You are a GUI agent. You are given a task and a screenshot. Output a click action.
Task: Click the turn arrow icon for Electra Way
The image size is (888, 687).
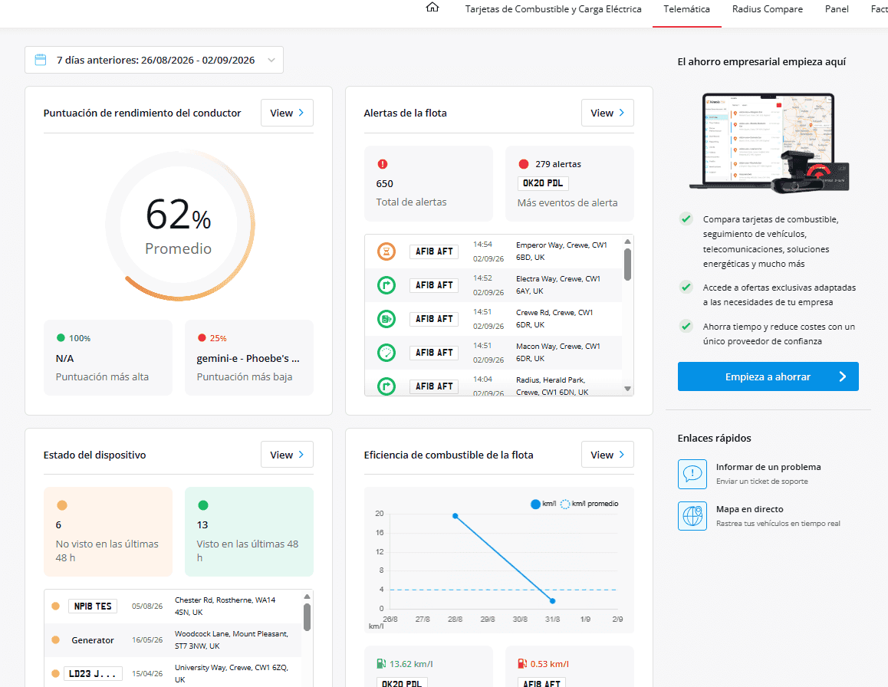coord(386,285)
